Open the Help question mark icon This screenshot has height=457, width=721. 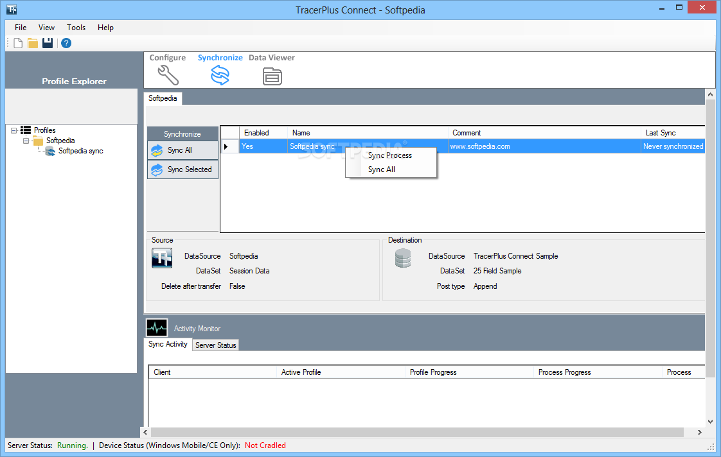(x=66, y=43)
